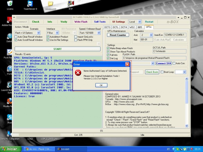Open the Sony PC Companion 2.1 icon
Viewport: 203px width, 152px height.
(x=9, y=134)
